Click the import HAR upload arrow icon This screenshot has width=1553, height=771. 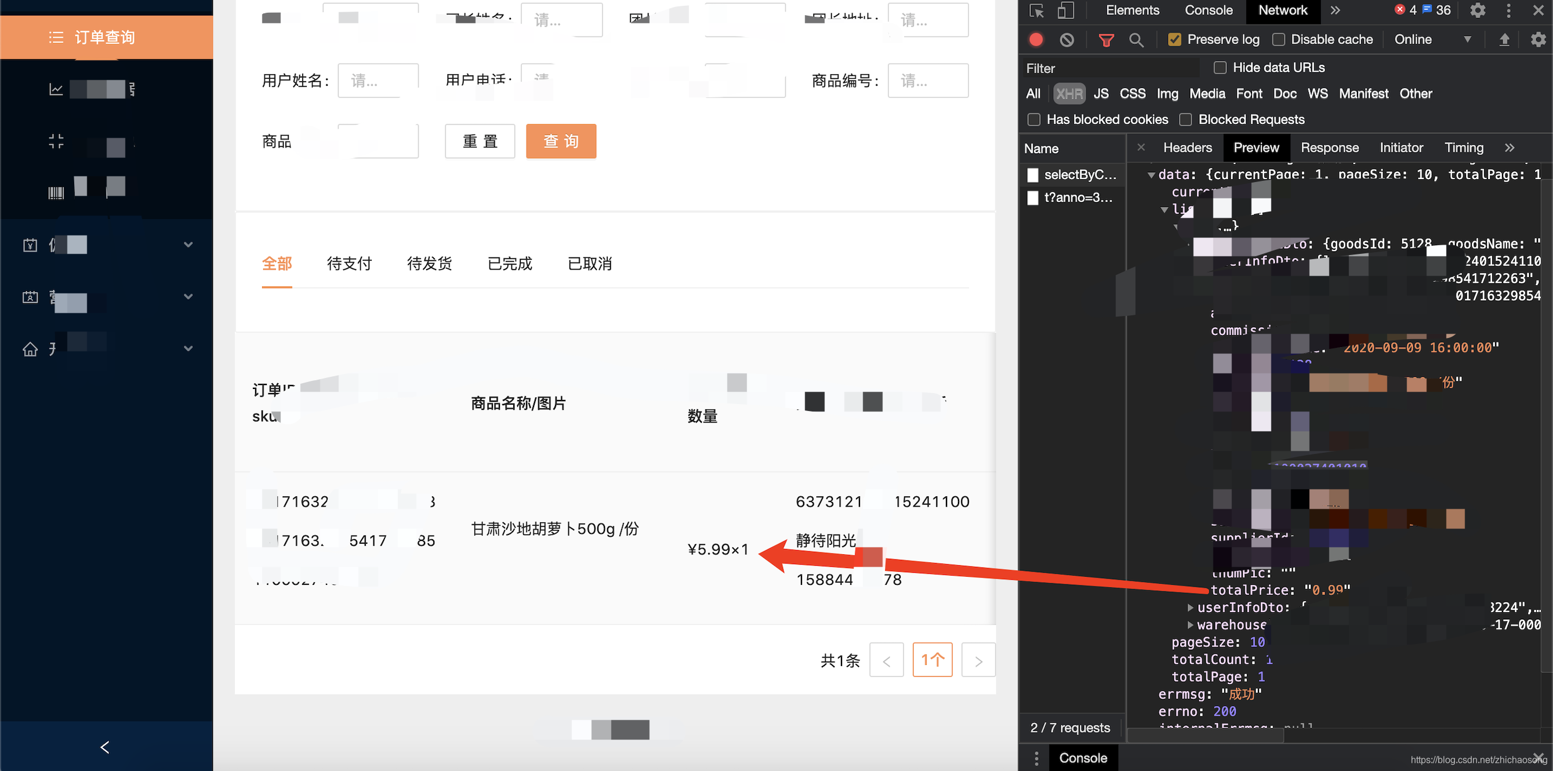pos(1504,40)
